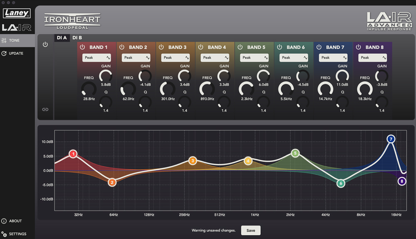Select EQ graph node 7
Viewport: 416px width, 239px height.
point(391,139)
